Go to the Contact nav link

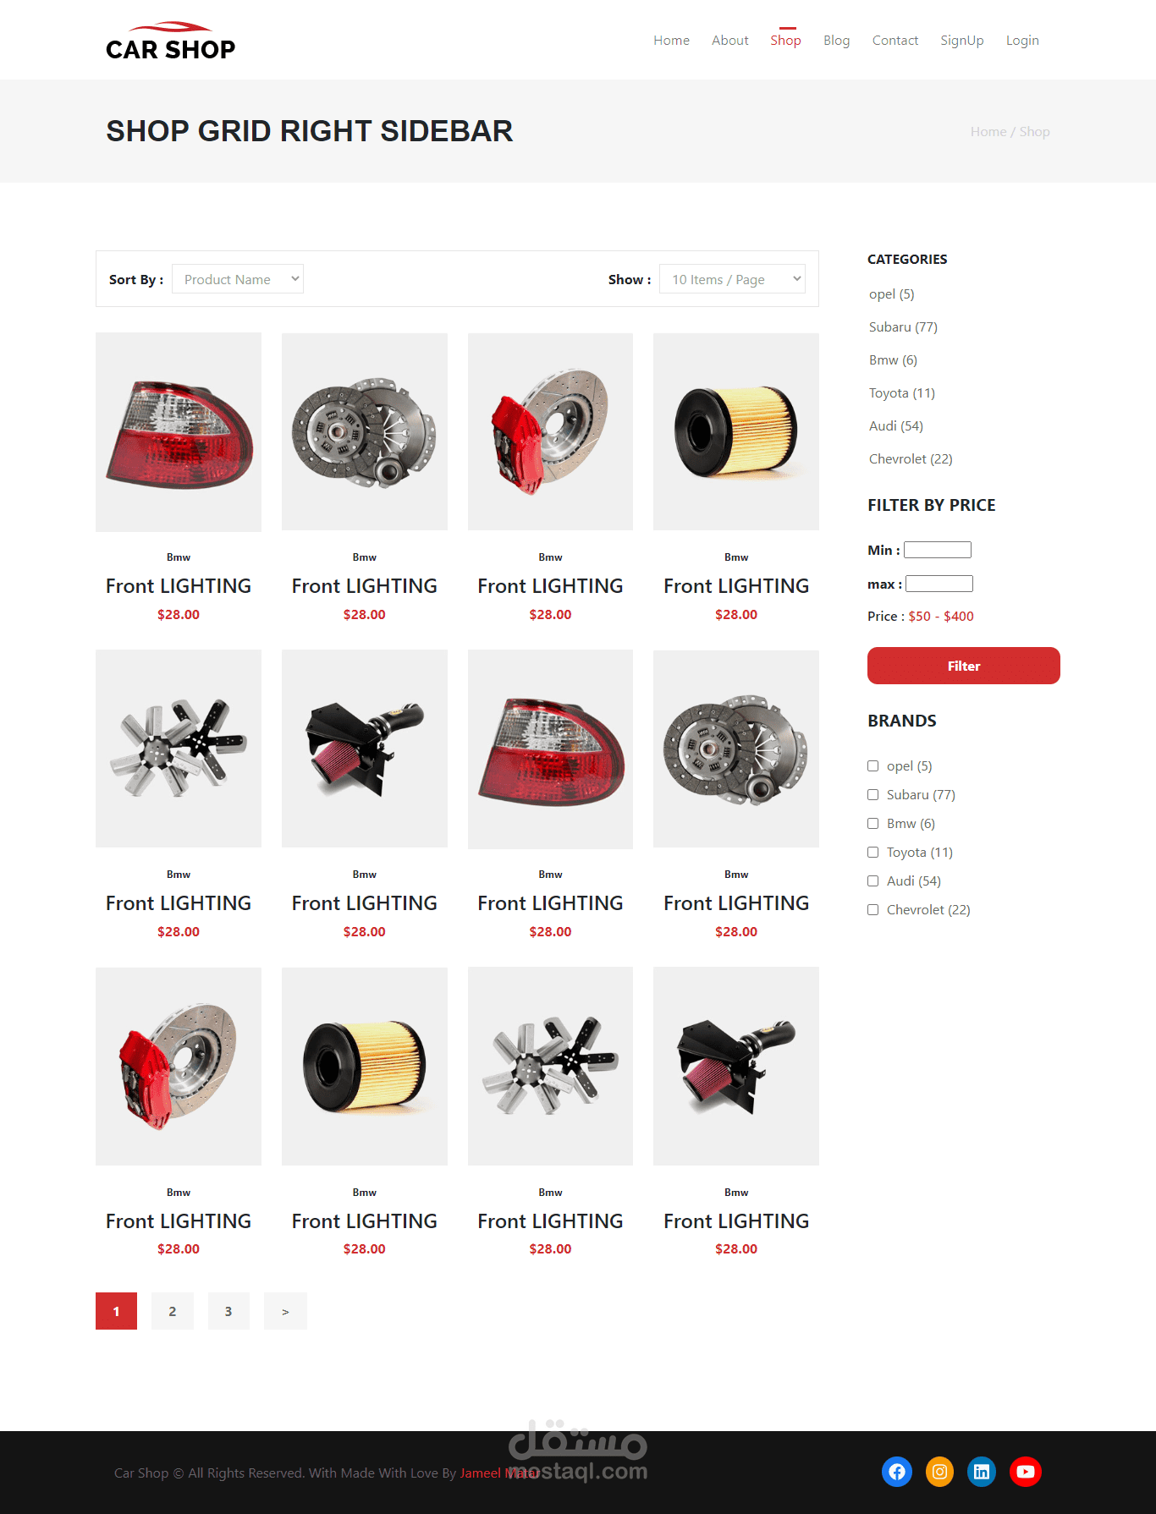click(x=895, y=41)
